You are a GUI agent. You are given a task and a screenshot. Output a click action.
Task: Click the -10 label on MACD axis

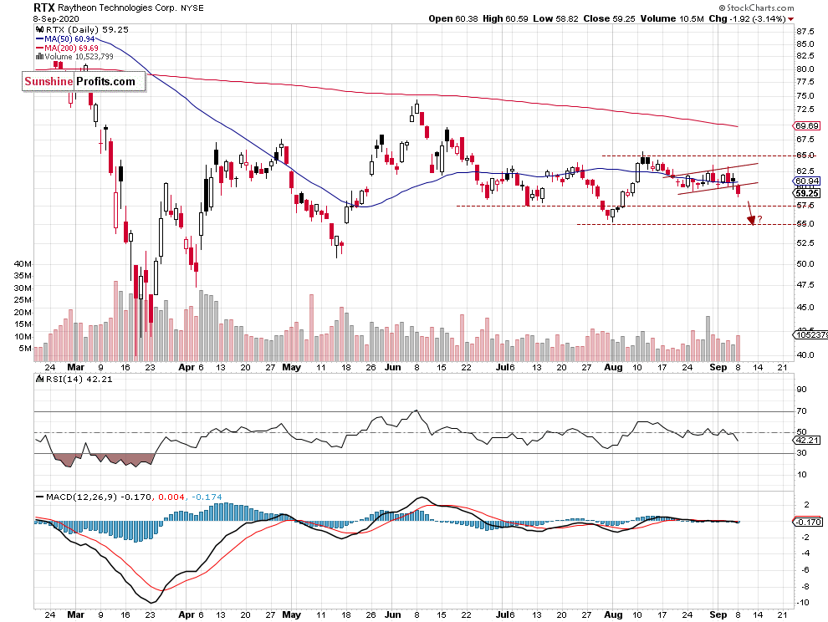click(x=803, y=603)
